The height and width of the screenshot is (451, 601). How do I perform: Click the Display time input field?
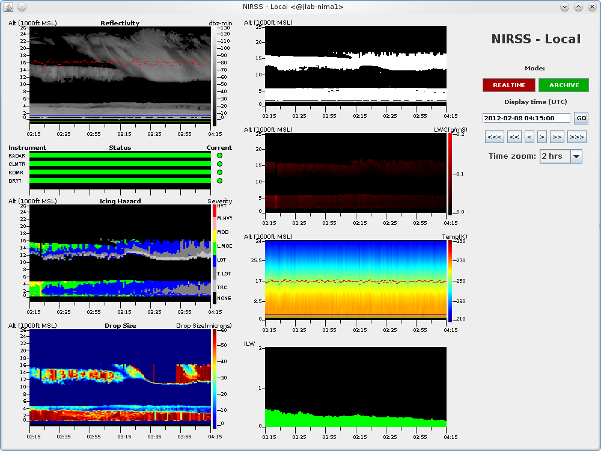(x=526, y=118)
